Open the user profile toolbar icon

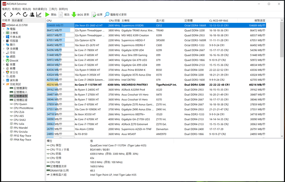pos(32,15)
